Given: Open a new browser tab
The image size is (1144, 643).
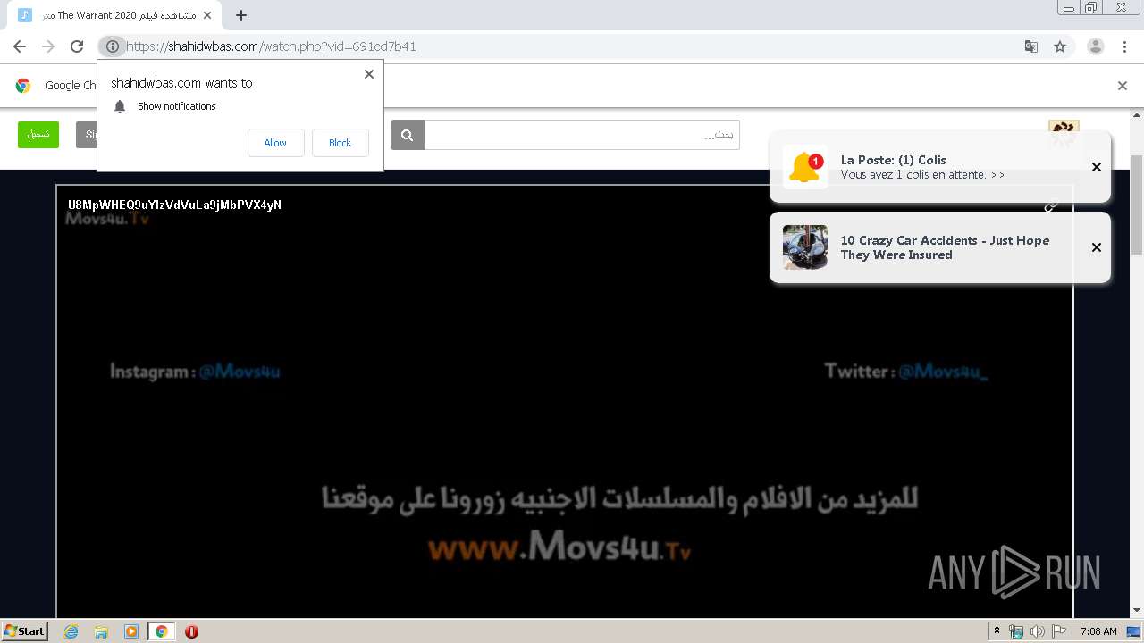Looking at the screenshot, I should [241, 15].
